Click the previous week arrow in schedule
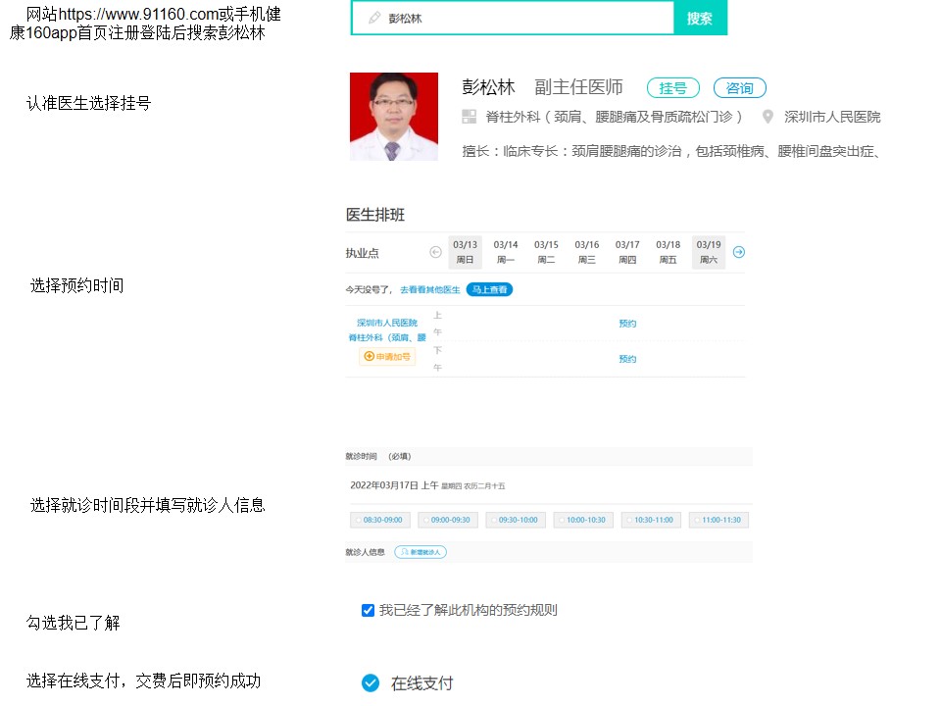The height and width of the screenshot is (706, 941). pos(436,252)
